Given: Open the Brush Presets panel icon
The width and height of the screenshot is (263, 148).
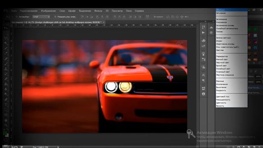Looking at the screenshot, I should [x=203, y=59].
